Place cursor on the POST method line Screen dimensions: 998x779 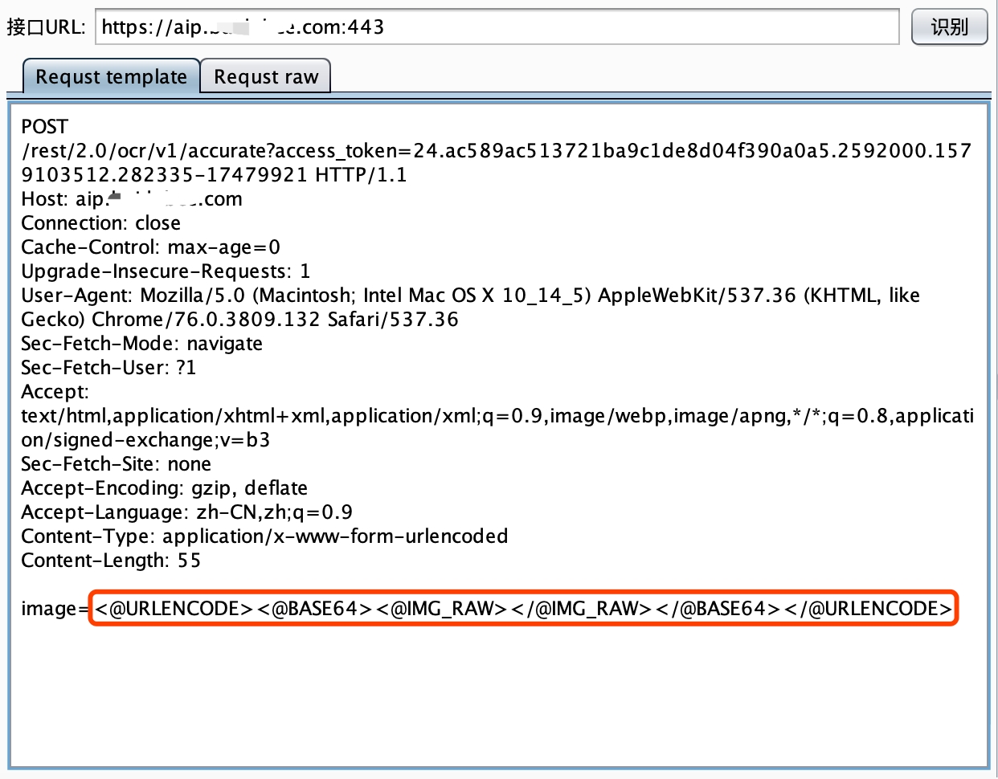(x=45, y=127)
